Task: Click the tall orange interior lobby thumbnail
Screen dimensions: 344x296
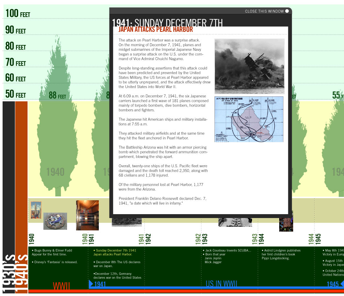Action: [87, 215]
